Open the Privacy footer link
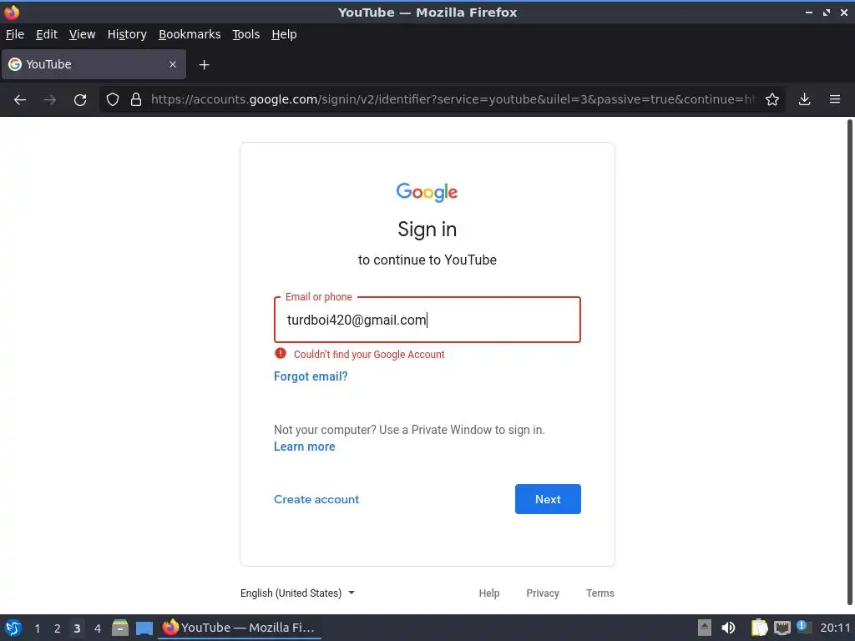This screenshot has width=855, height=641. click(543, 593)
